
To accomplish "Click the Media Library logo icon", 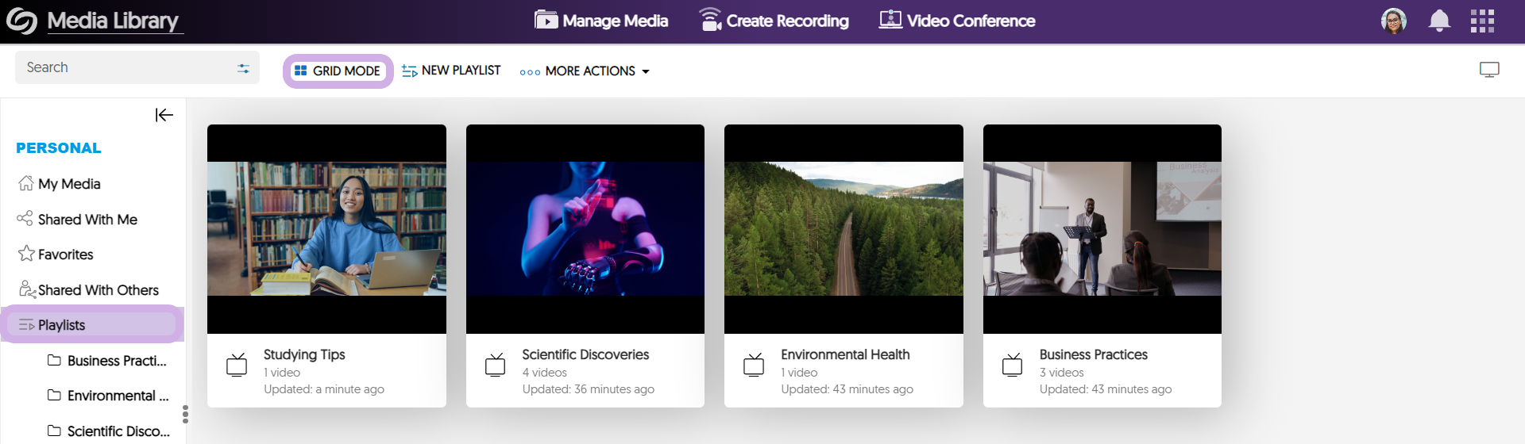I will pos(21,21).
